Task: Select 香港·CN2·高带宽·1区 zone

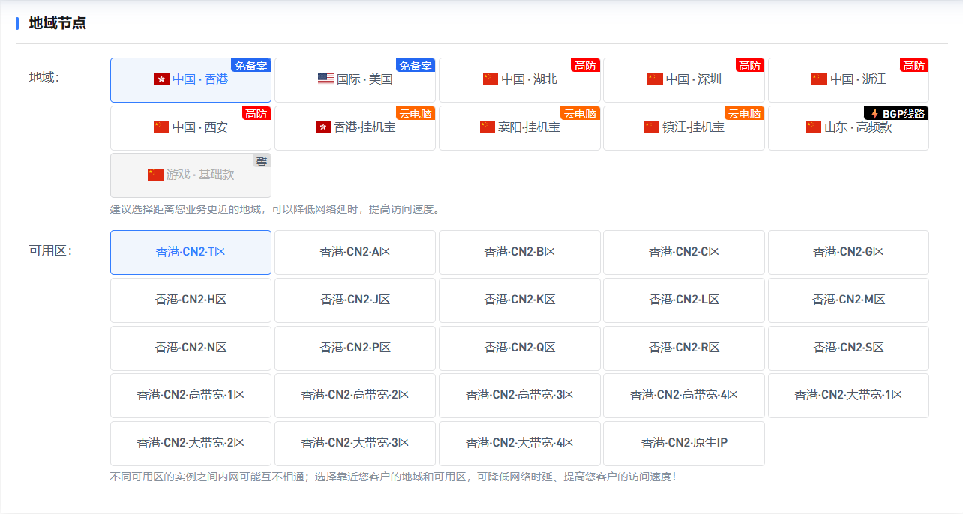Action: click(x=190, y=396)
